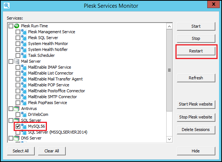The height and width of the screenshot is (162, 222).
Task: Enable the MailEnable SMTP Connector checkbox
Action: click(x=18, y=97)
